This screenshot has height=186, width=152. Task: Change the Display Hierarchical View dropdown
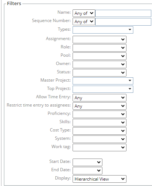(100, 179)
